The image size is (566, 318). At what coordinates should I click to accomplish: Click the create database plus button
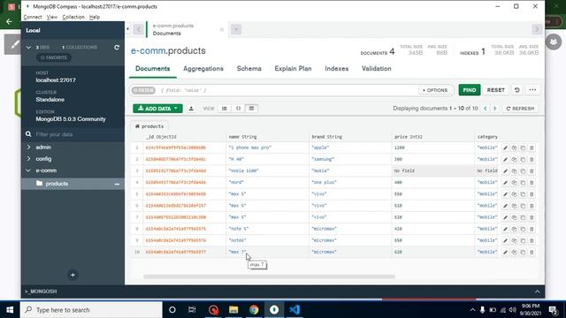pos(73,275)
